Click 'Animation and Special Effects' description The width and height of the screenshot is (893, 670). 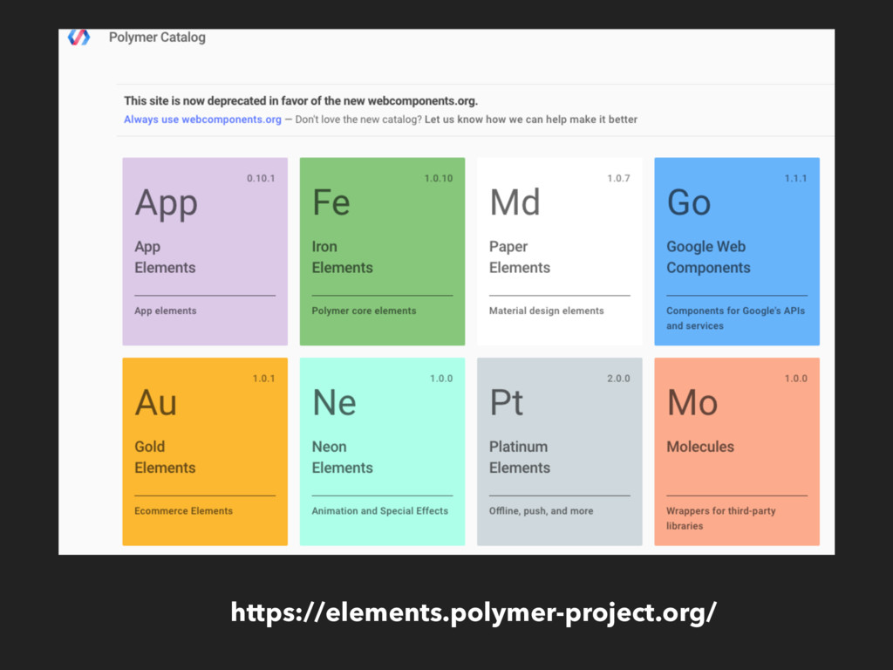380,511
